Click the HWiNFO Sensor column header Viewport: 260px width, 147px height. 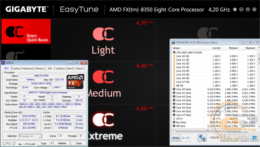[188, 48]
